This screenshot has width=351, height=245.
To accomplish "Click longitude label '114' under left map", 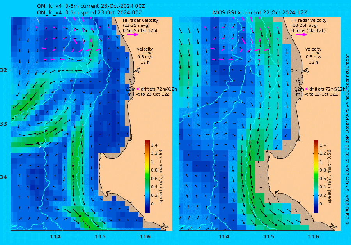I will click(55, 237).
